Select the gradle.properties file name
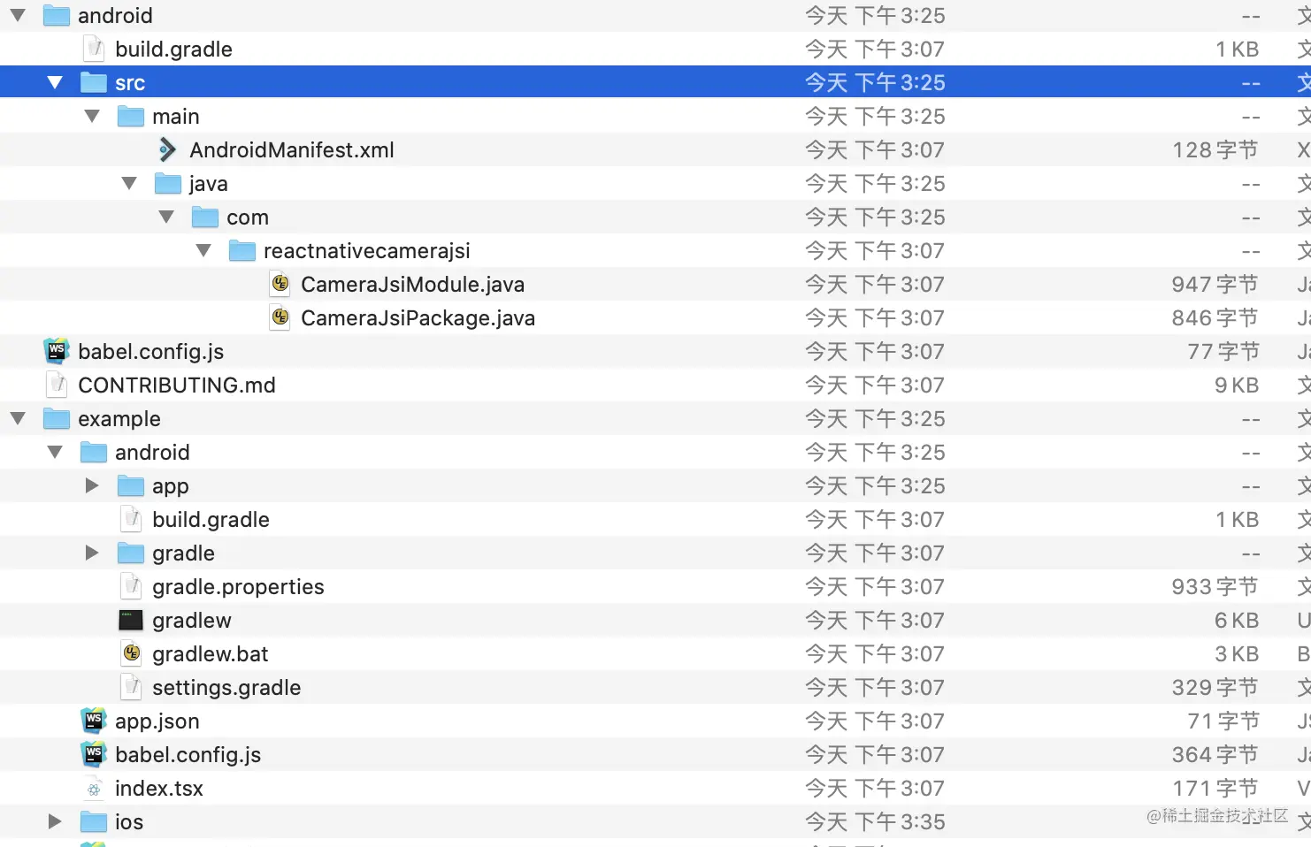The height and width of the screenshot is (847, 1311). [x=238, y=586]
